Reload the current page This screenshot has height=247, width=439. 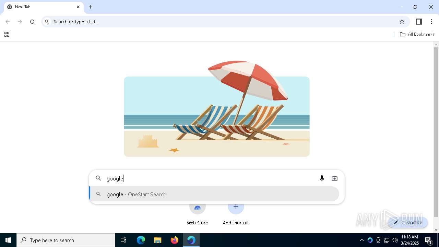(32, 22)
